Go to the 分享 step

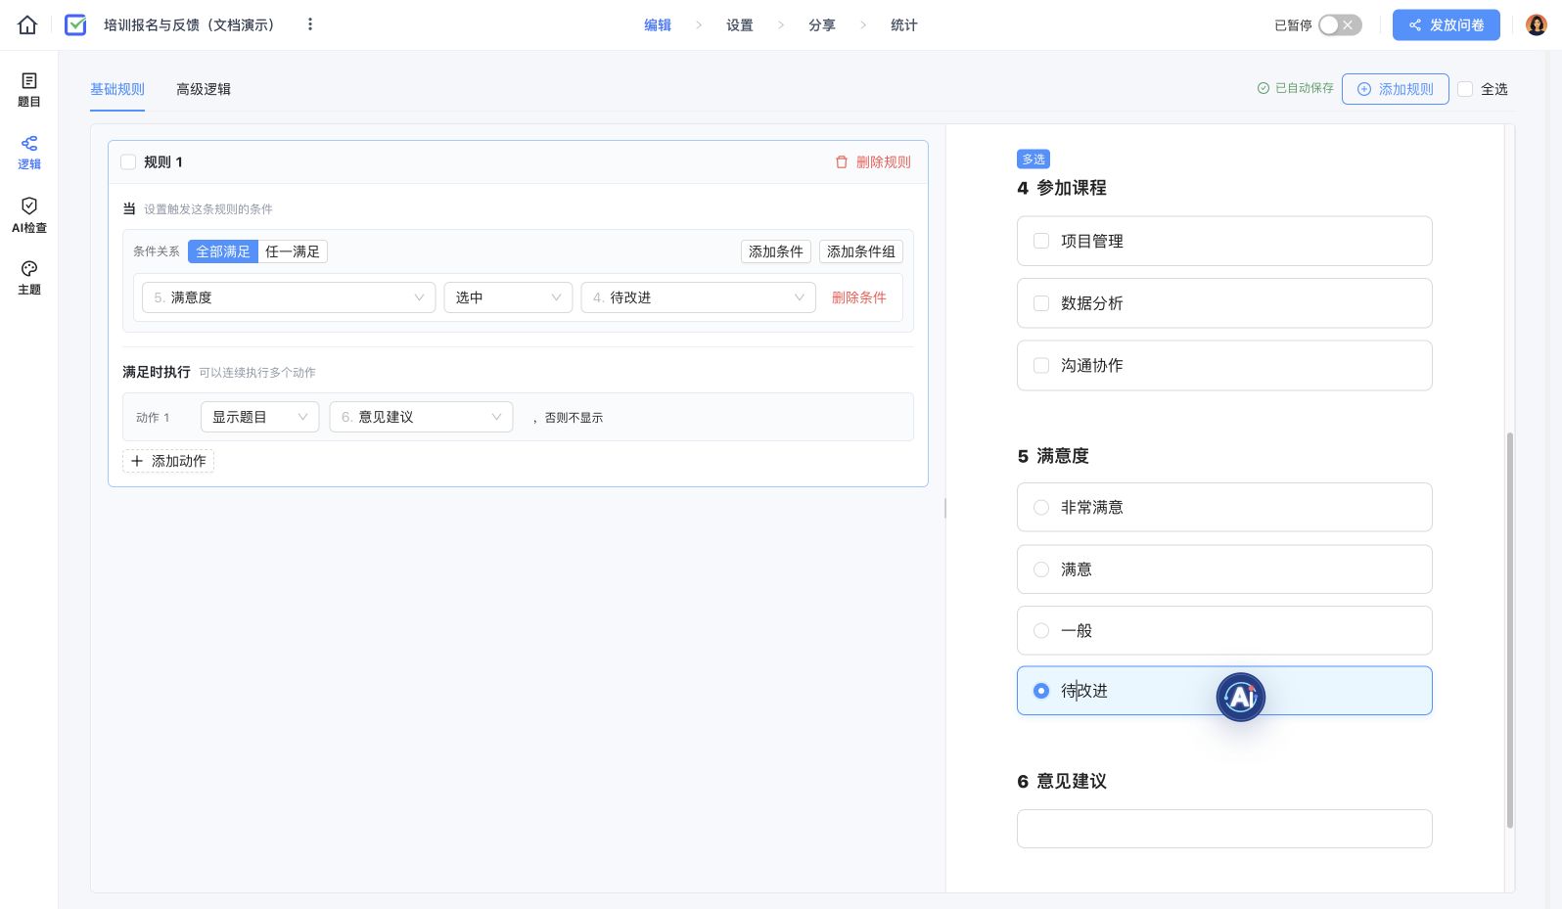pos(822,25)
